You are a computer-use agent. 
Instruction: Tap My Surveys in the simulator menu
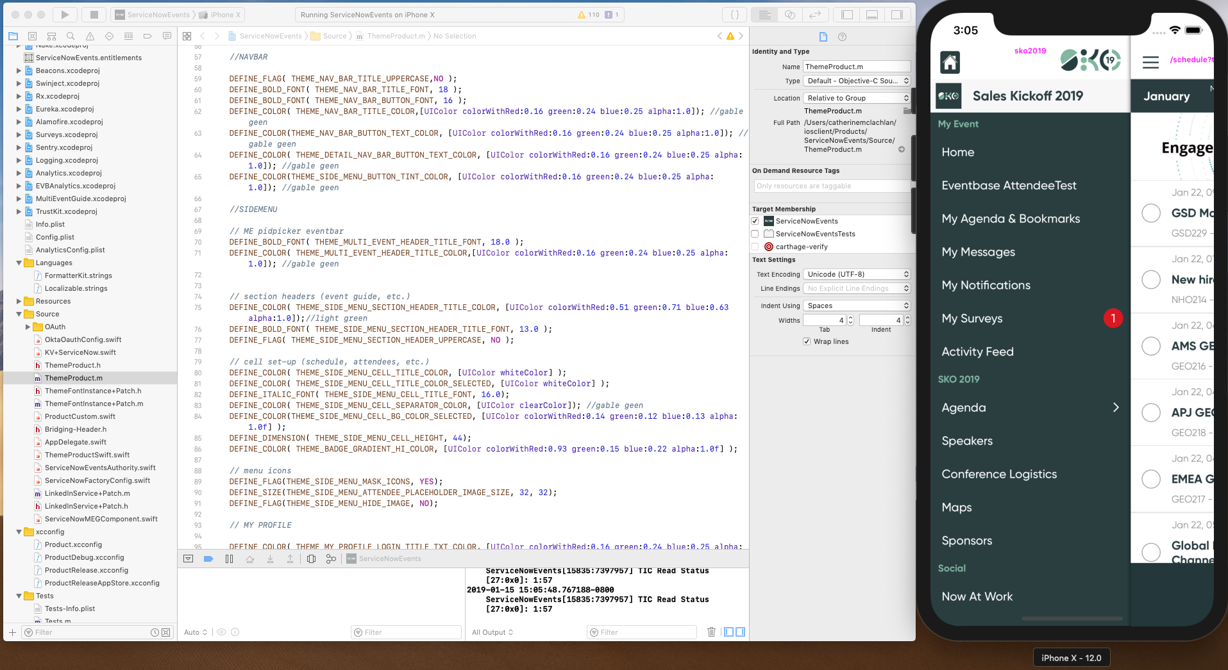971,318
